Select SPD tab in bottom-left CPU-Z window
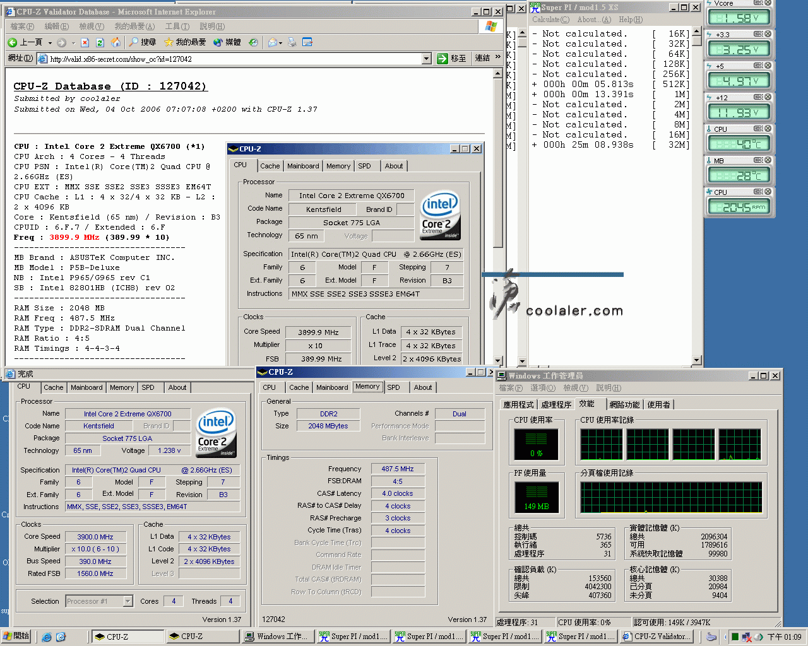The height and width of the screenshot is (646, 808). pyautogui.click(x=148, y=387)
